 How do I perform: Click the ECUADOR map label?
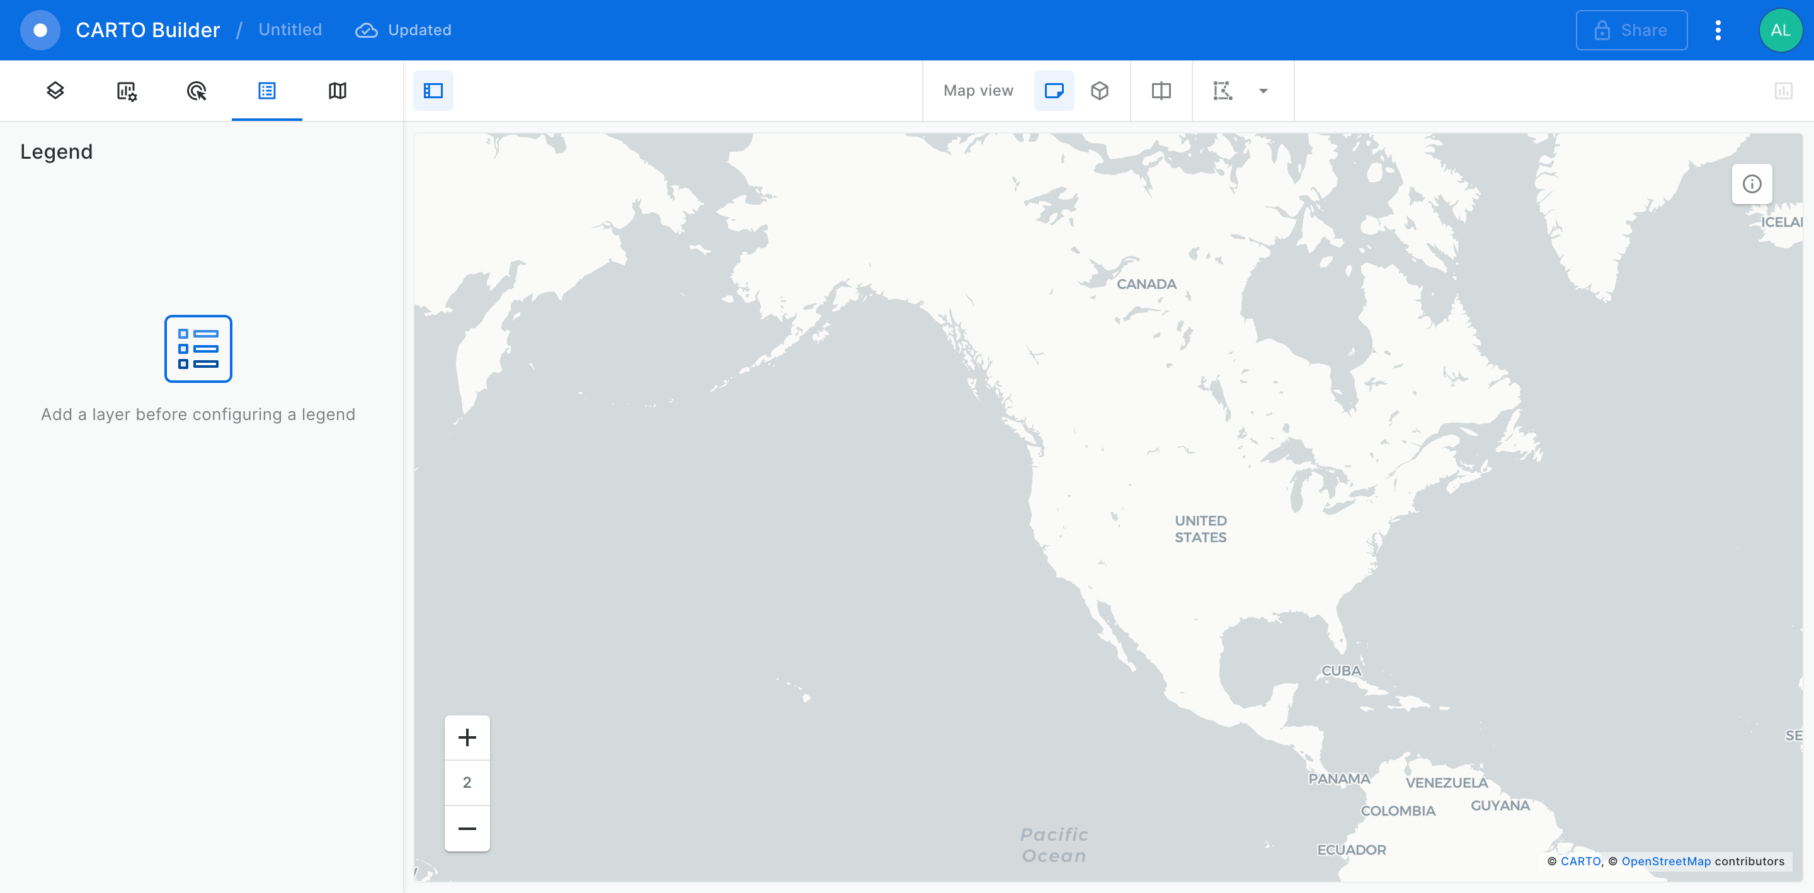click(1351, 850)
